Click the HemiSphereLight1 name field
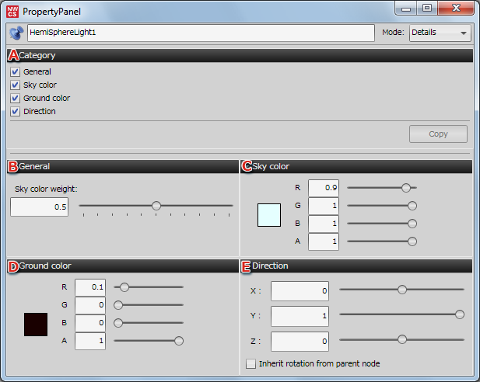 (x=200, y=33)
